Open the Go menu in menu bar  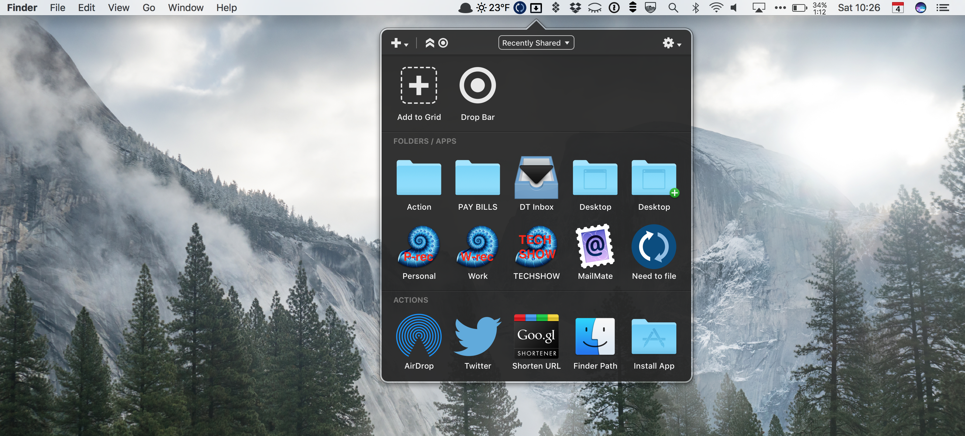[149, 8]
